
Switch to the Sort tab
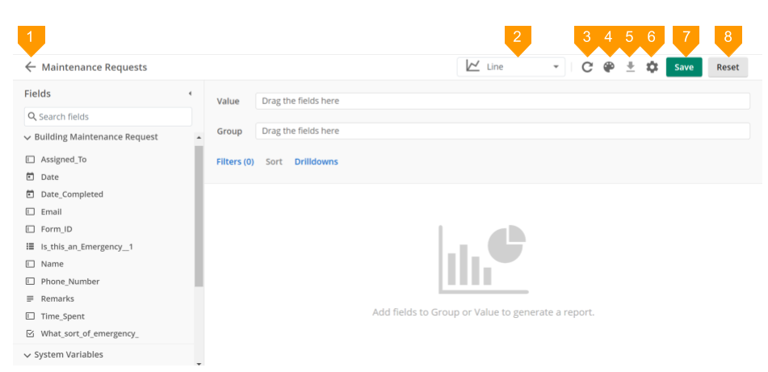pyautogui.click(x=274, y=161)
